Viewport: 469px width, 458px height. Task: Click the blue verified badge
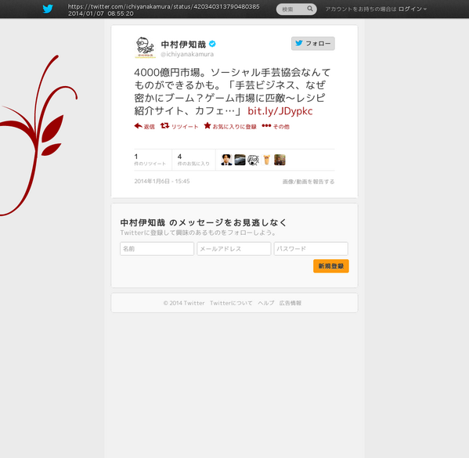pyautogui.click(x=212, y=44)
